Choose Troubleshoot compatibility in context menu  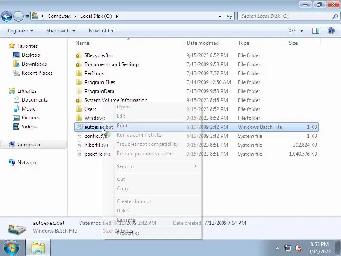[152, 144]
